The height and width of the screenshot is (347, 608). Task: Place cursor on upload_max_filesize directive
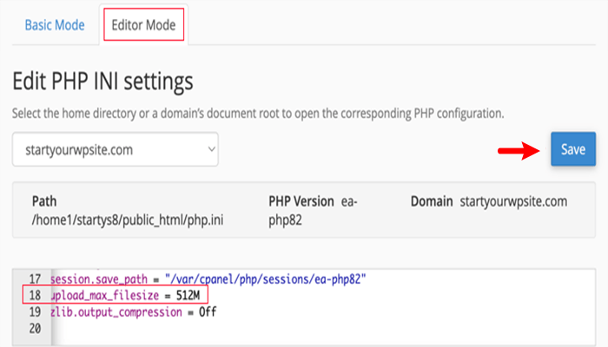(105, 297)
